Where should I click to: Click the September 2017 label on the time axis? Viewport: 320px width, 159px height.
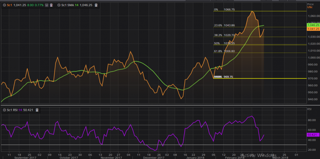[x=25, y=157]
